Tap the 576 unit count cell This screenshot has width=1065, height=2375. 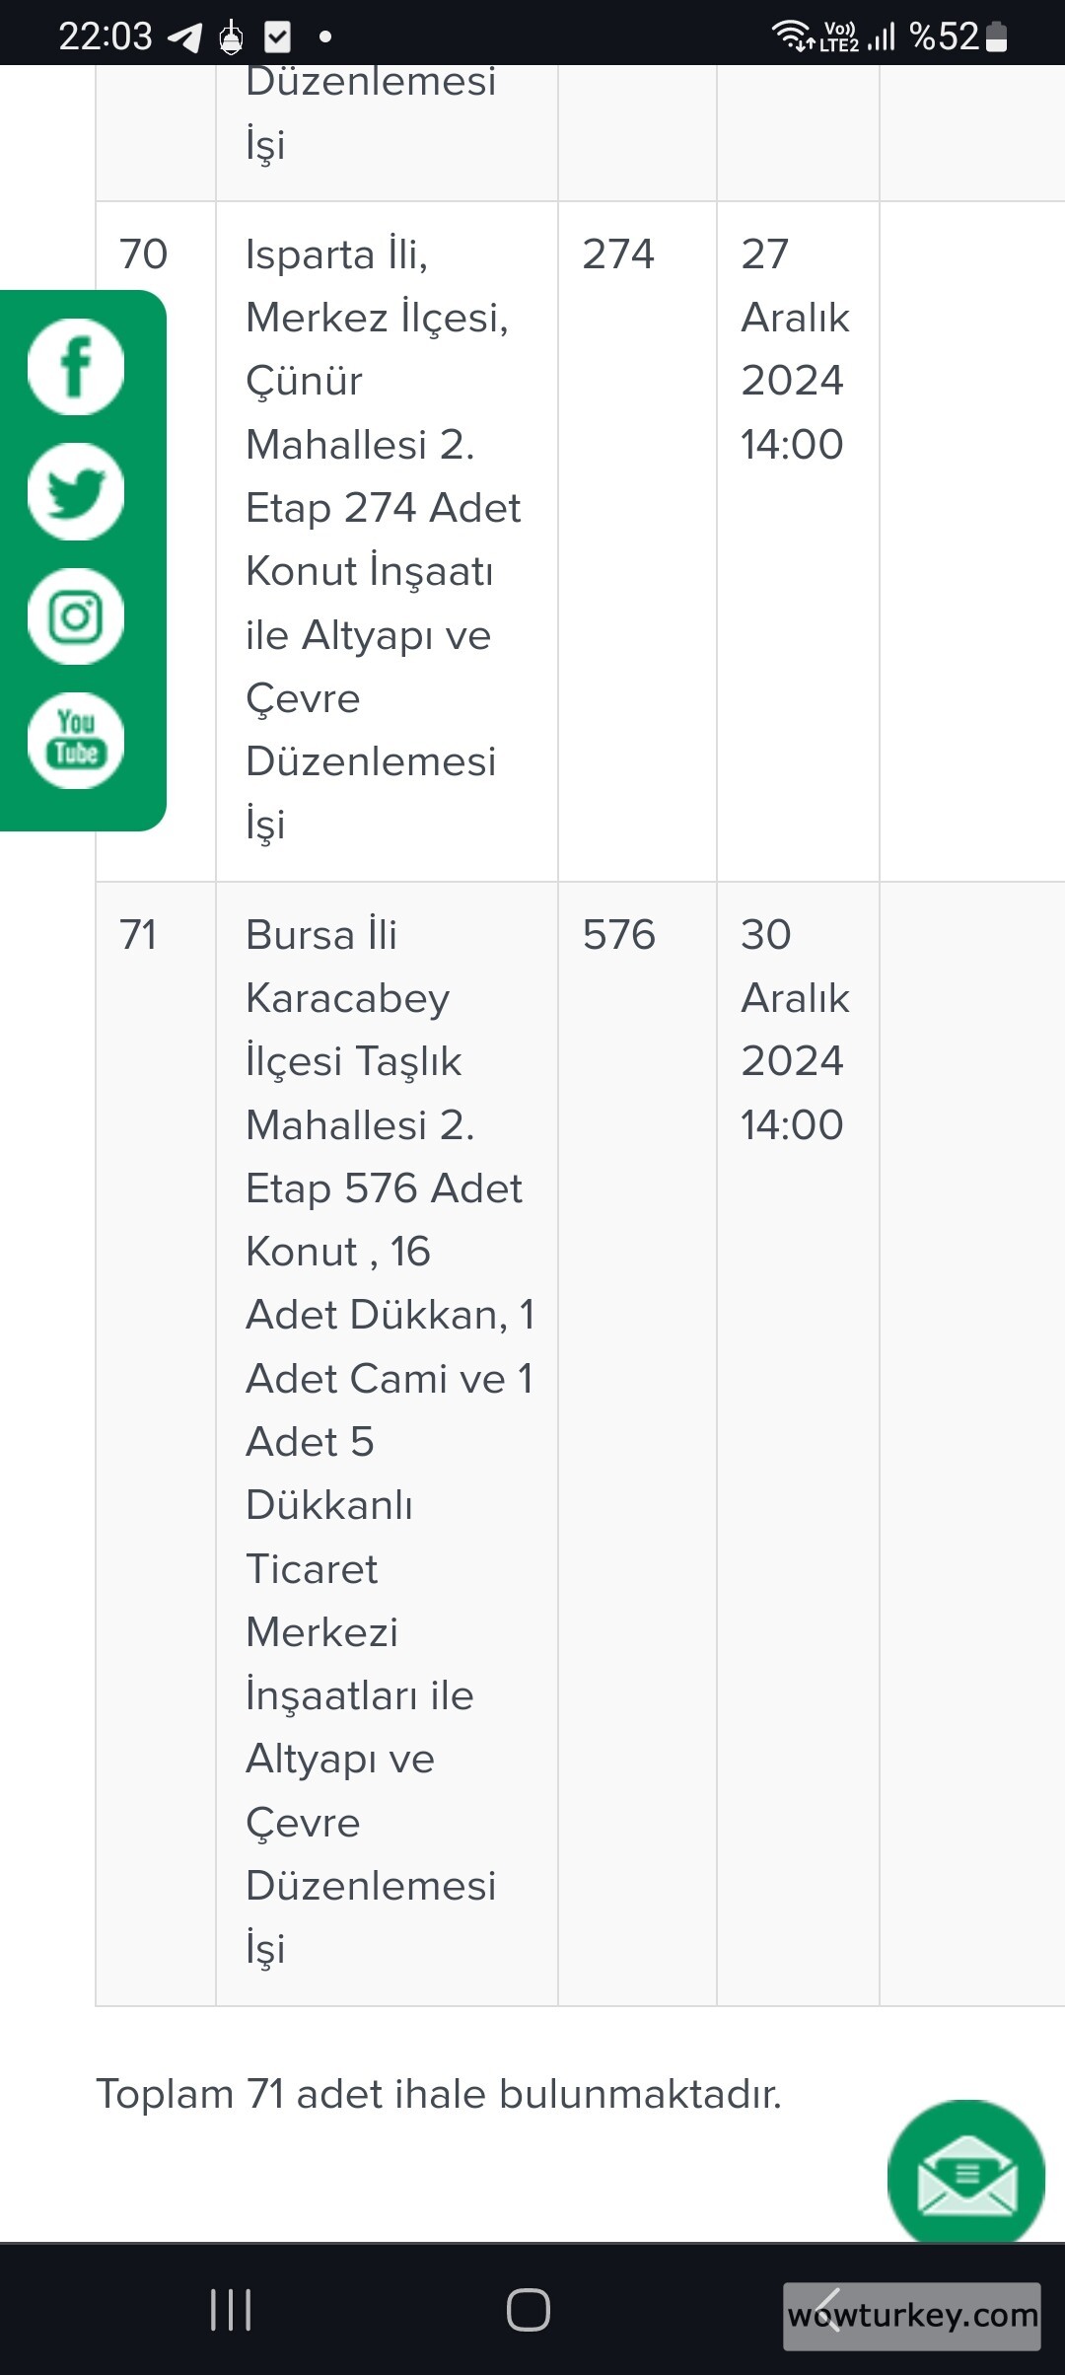tap(619, 935)
